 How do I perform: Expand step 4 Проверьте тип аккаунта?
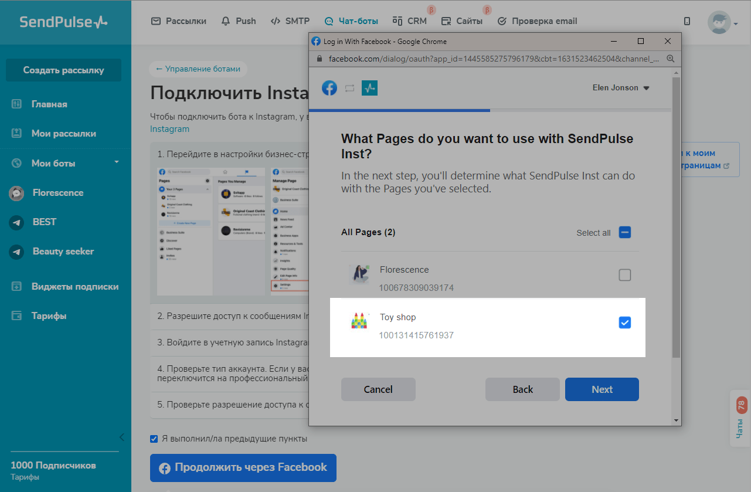(x=230, y=374)
